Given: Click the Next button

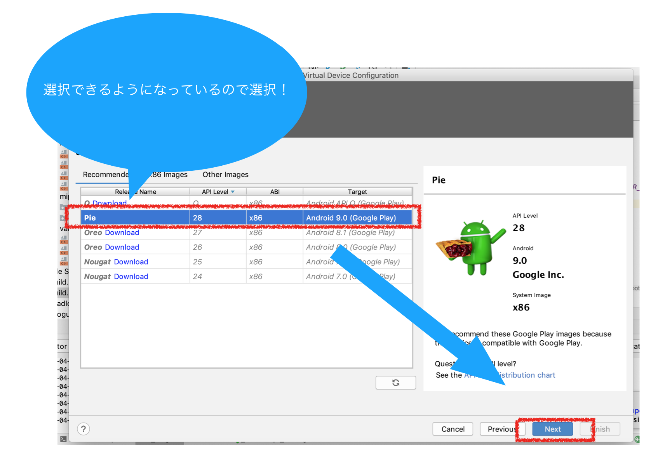Looking at the screenshot, I should click(x=552, y=429).
